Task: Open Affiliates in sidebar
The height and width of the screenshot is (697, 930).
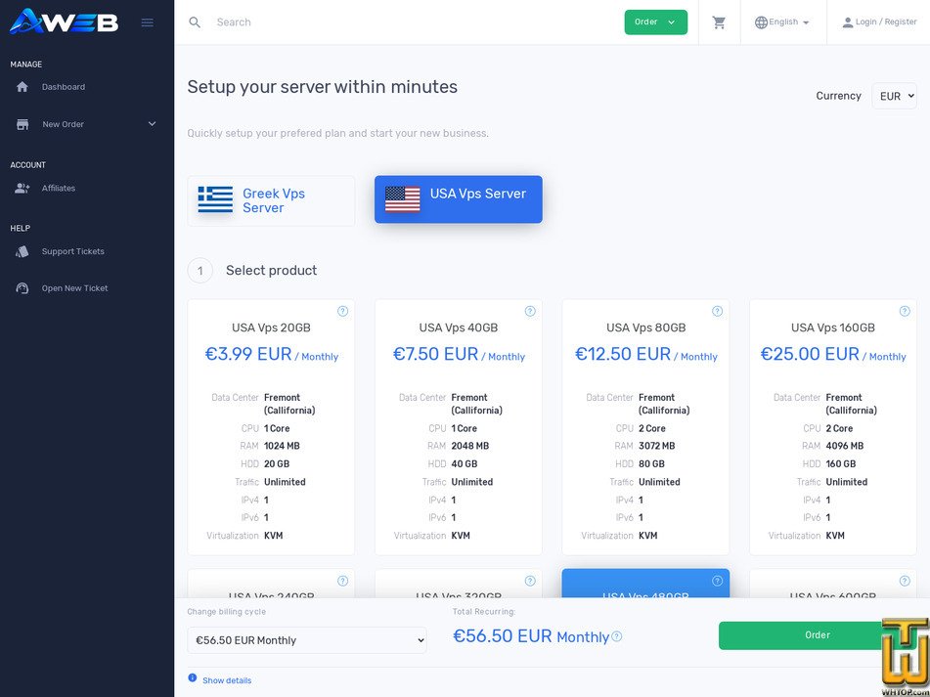Action: (58, 189)
